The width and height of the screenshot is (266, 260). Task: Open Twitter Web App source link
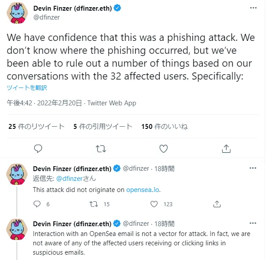click(x=112, y=103)
